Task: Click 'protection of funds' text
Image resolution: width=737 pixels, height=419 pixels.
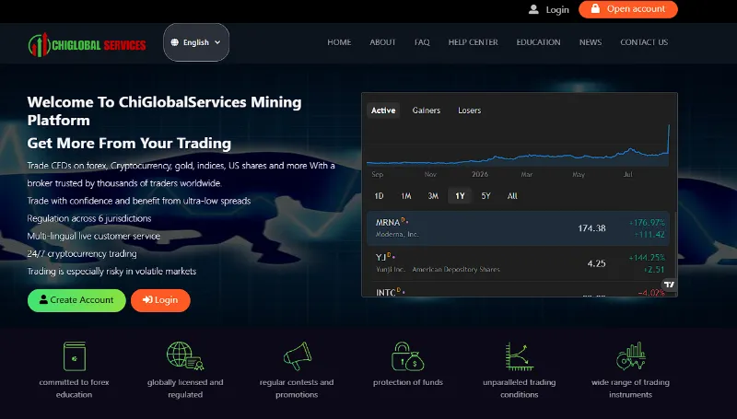Action: [408, 382]
